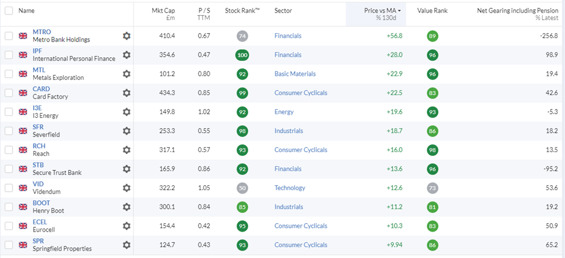Sort table by Mkt Cap header
The height and width of the screenshot is (258, 565).
(163, 14)
